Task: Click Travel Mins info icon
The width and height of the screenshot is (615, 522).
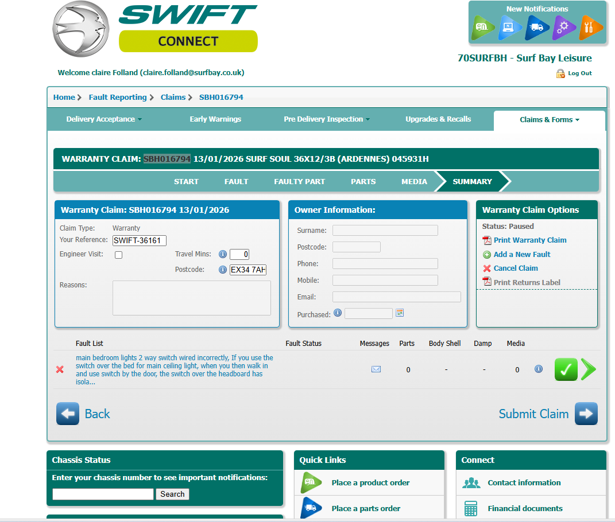Action: tap(222, 254)
